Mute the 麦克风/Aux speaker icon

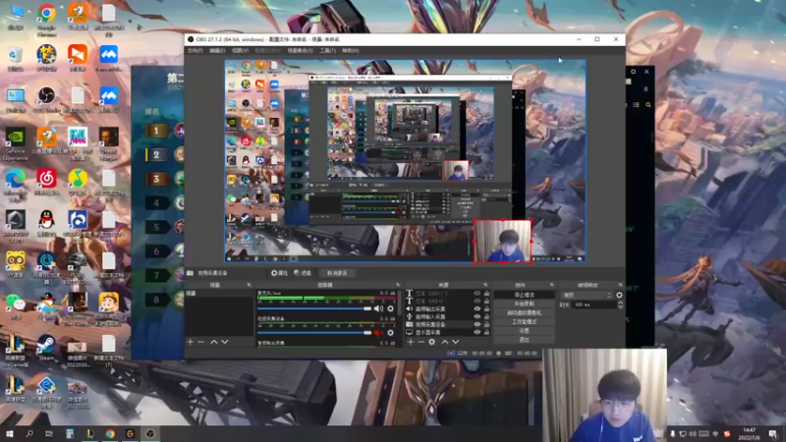click(378, 308)
